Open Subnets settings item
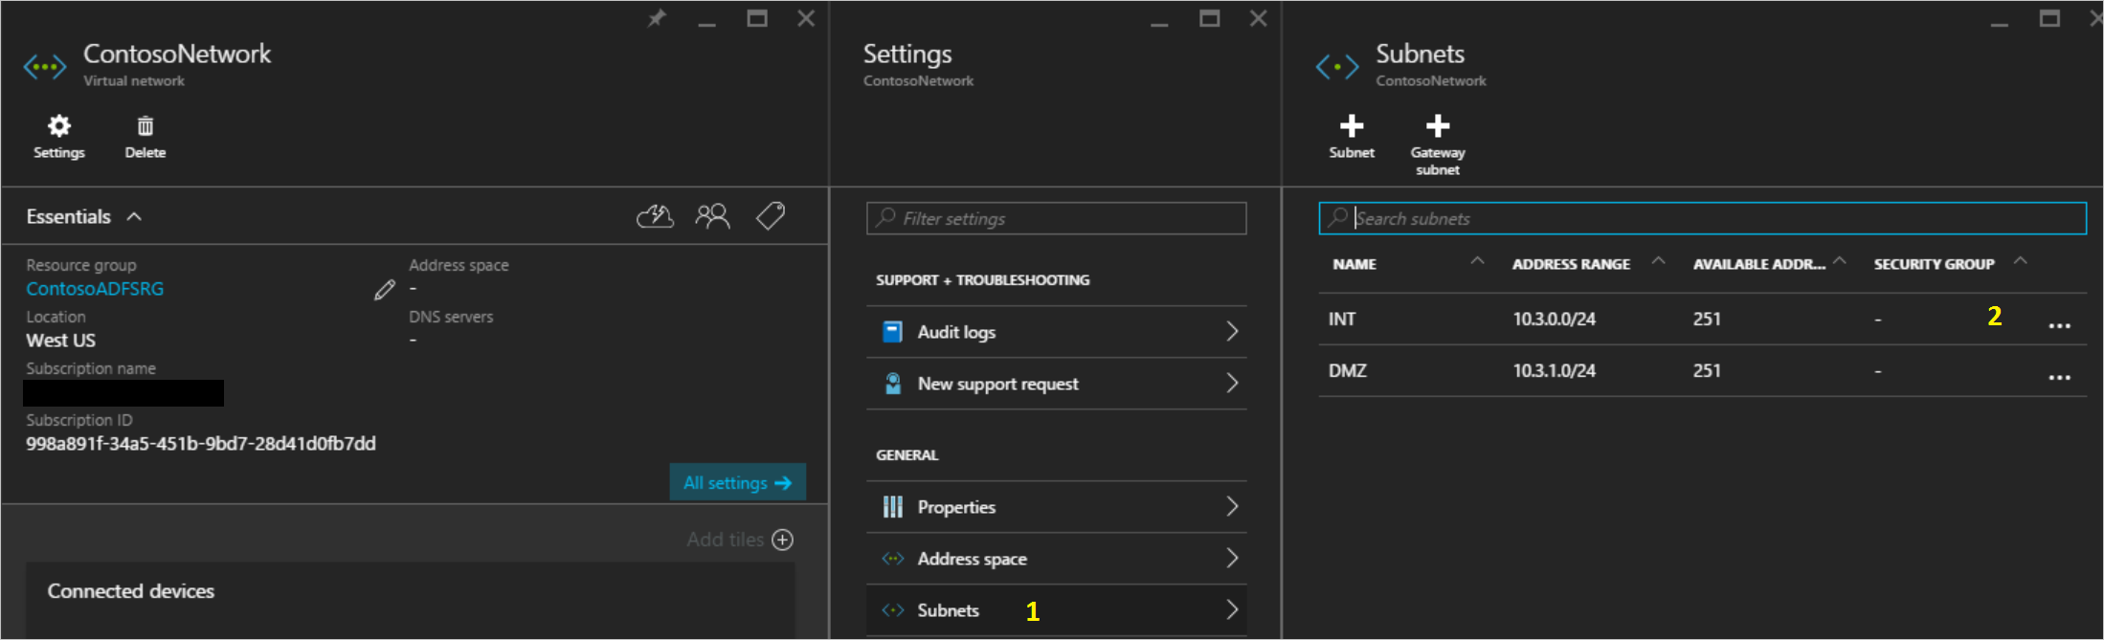Image resolution: width=2104 pixels, height=640 pixels. (1057, 610)
